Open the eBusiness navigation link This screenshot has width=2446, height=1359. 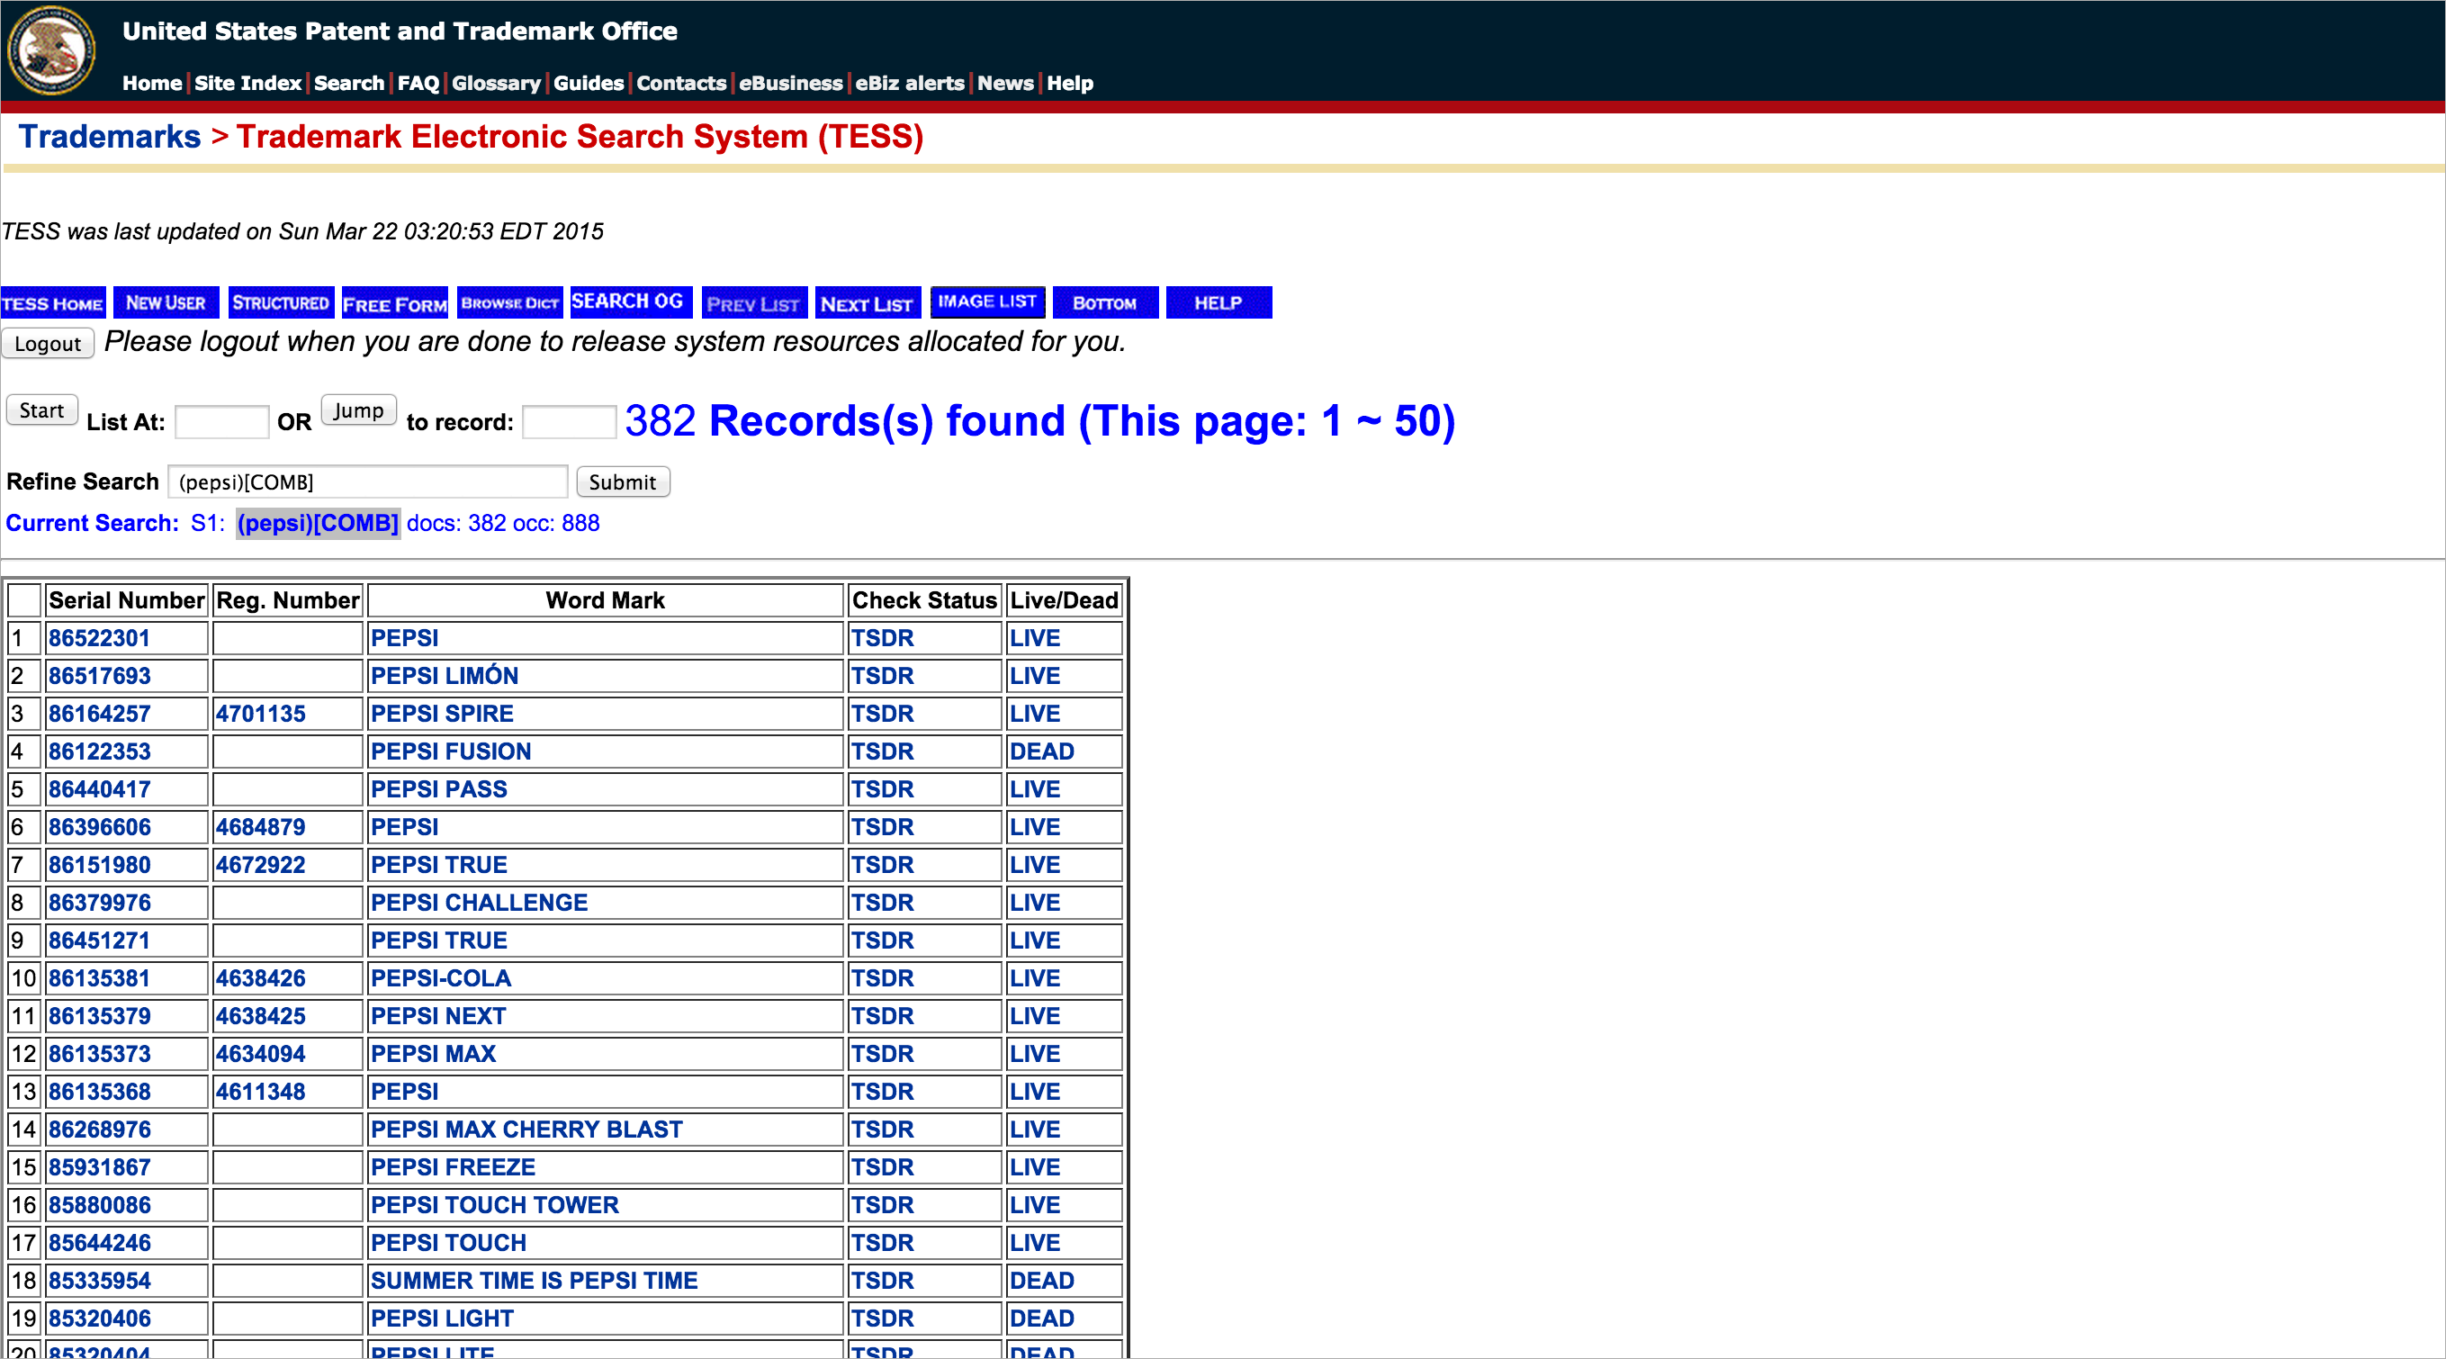(x=791, y=84)
